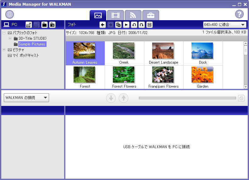Expand the ピクチャ tree node
The width and height of the screenshot is (249, 180).
4,50
